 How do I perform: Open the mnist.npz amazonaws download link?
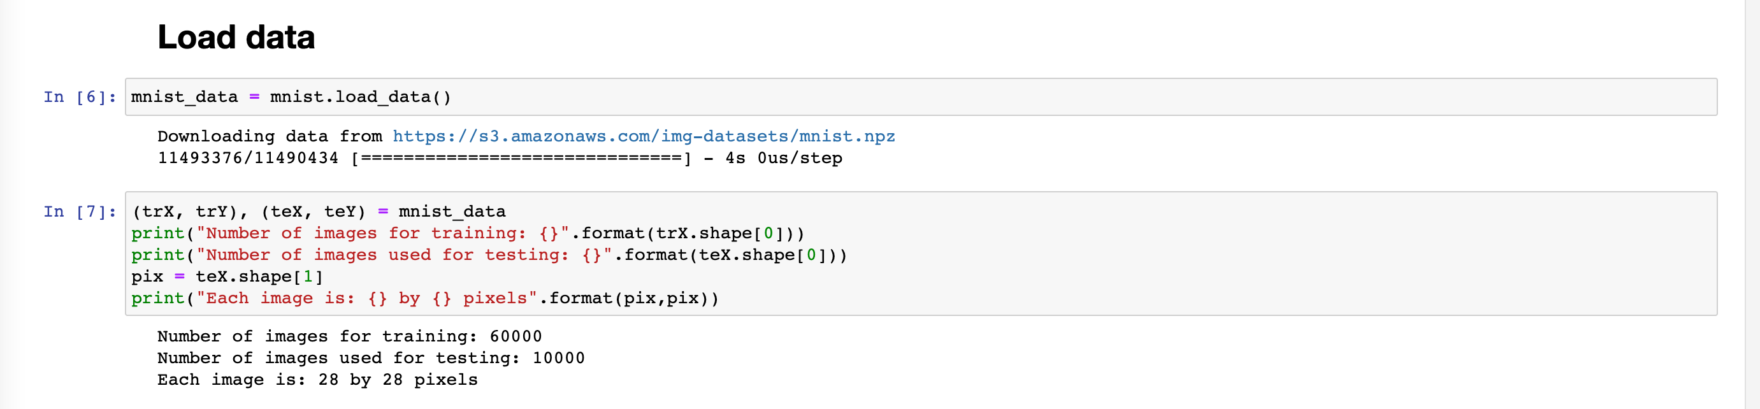[644, 136]
